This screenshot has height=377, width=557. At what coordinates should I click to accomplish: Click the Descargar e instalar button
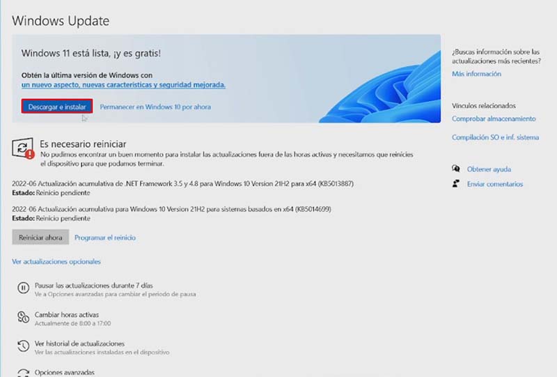(57, 107)
